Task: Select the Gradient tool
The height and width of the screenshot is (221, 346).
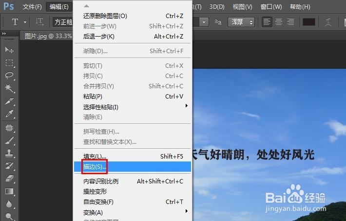Action: pos(9,191)
